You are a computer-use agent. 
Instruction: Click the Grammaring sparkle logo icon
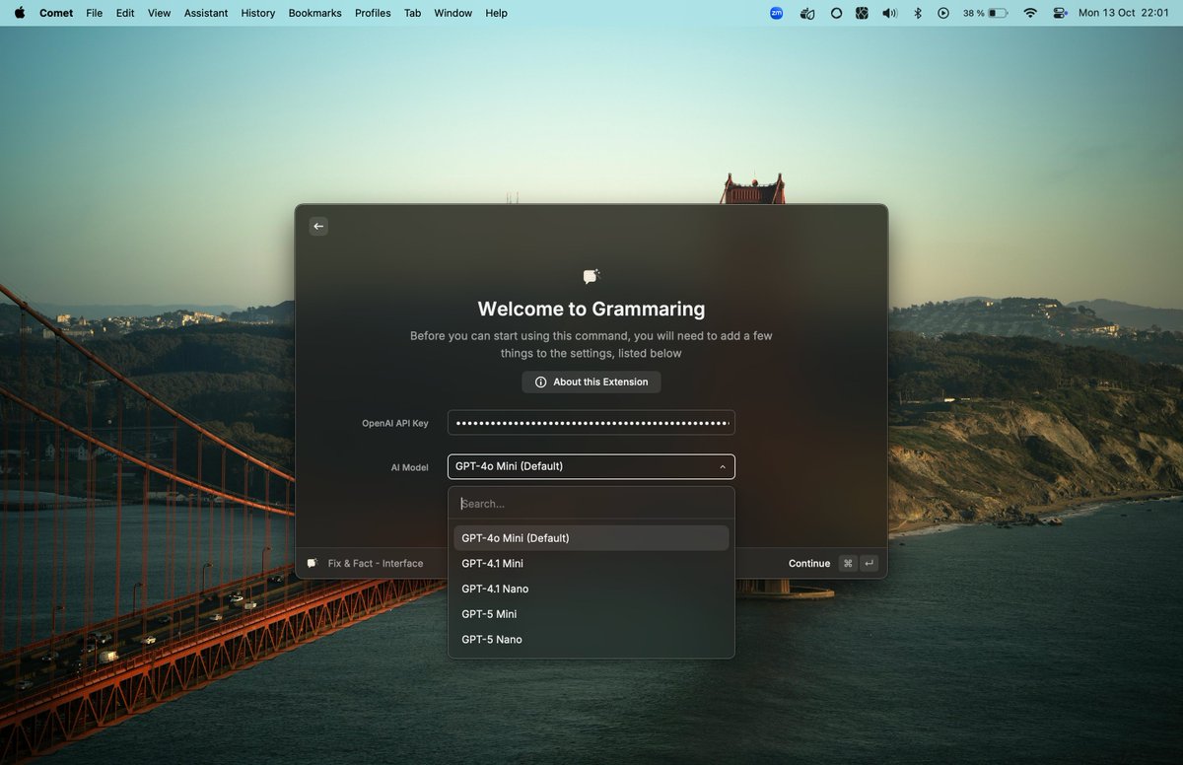click(x=591, y=277)
